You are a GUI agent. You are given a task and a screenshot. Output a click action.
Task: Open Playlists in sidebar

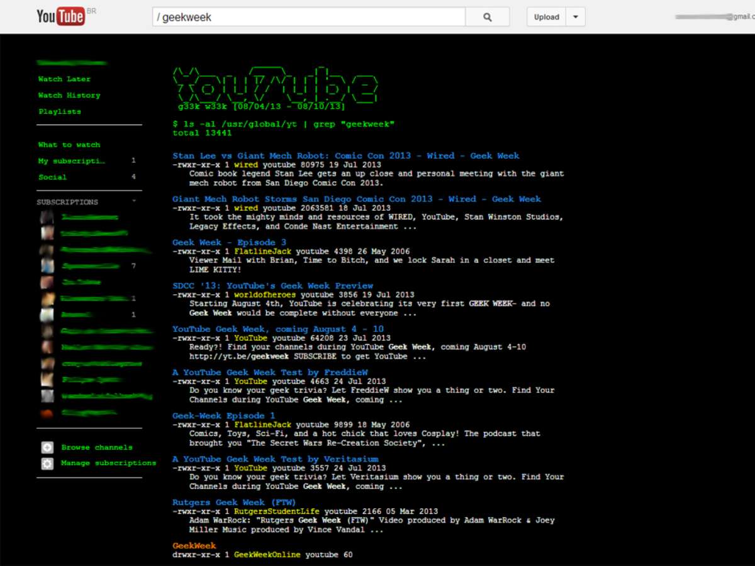[x=60, y=112]
